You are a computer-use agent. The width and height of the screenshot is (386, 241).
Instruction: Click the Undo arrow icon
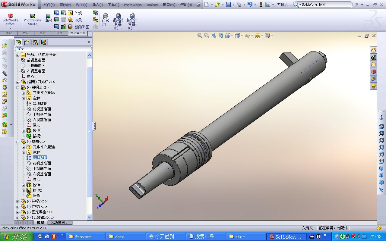[x=250, y=5]
